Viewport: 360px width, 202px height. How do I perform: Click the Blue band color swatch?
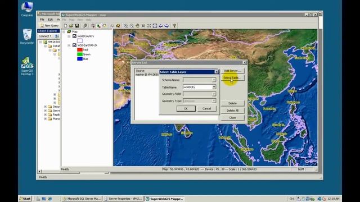pos(80,59)
